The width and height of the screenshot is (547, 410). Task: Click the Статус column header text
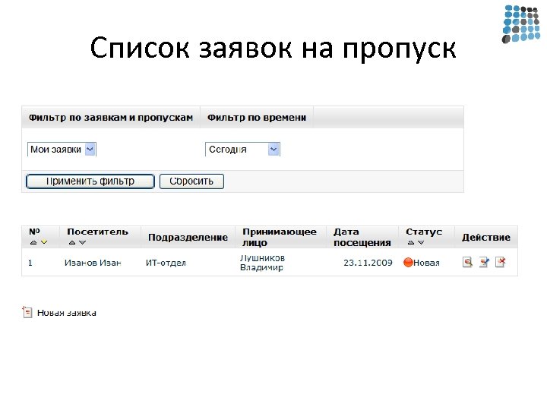(424, 232)
